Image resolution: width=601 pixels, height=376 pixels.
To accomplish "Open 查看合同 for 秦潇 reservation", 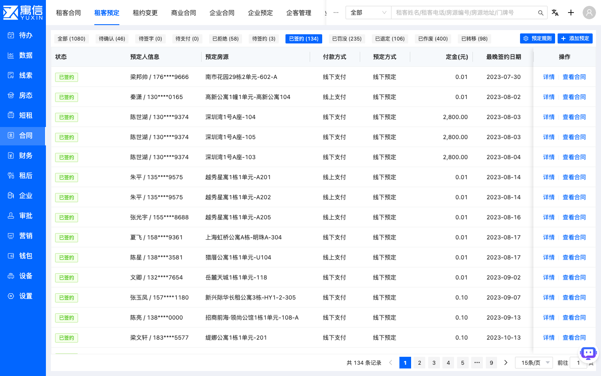I will pos(574,97).
